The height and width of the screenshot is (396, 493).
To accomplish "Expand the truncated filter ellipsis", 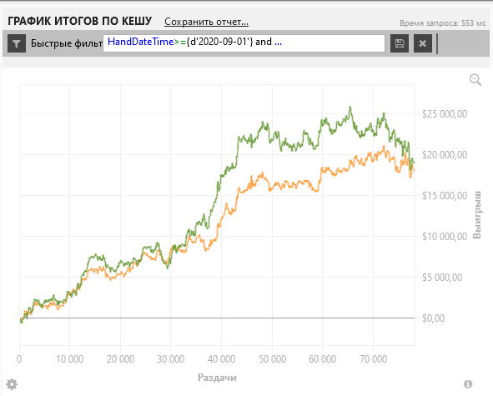I will [278, 42].
